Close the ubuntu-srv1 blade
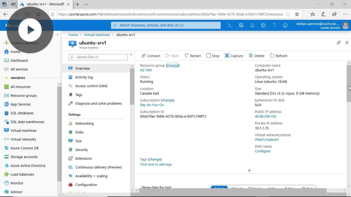Viewport: 351px width, 197px height. [x=347, y=43]
